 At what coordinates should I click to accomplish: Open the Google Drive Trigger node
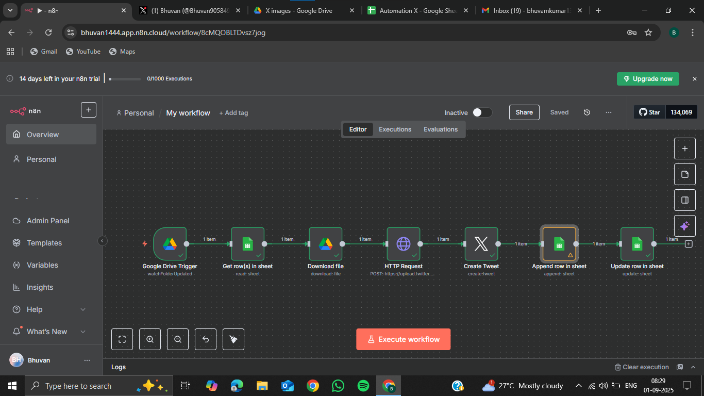click(170, 243)
